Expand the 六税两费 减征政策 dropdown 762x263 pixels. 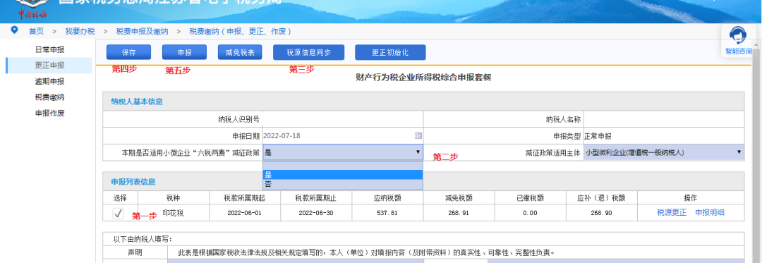coord(343,152)
